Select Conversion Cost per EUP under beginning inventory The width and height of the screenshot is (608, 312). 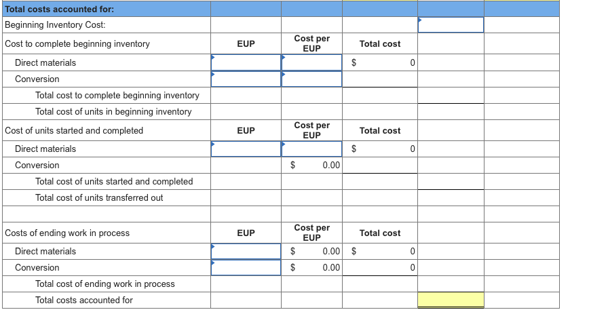pos(311,79)
